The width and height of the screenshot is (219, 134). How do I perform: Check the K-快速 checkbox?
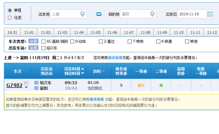pyautogui.click(x=158, y=42)
